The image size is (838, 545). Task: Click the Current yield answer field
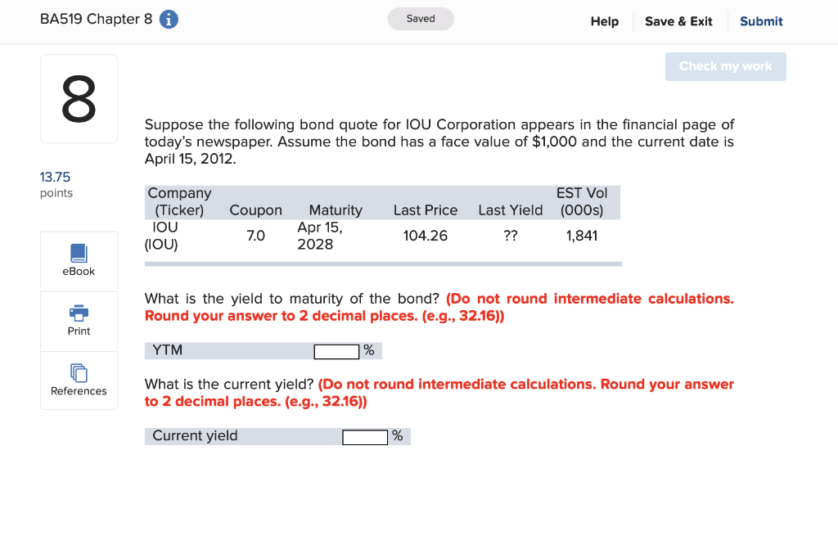click(365, 436)
